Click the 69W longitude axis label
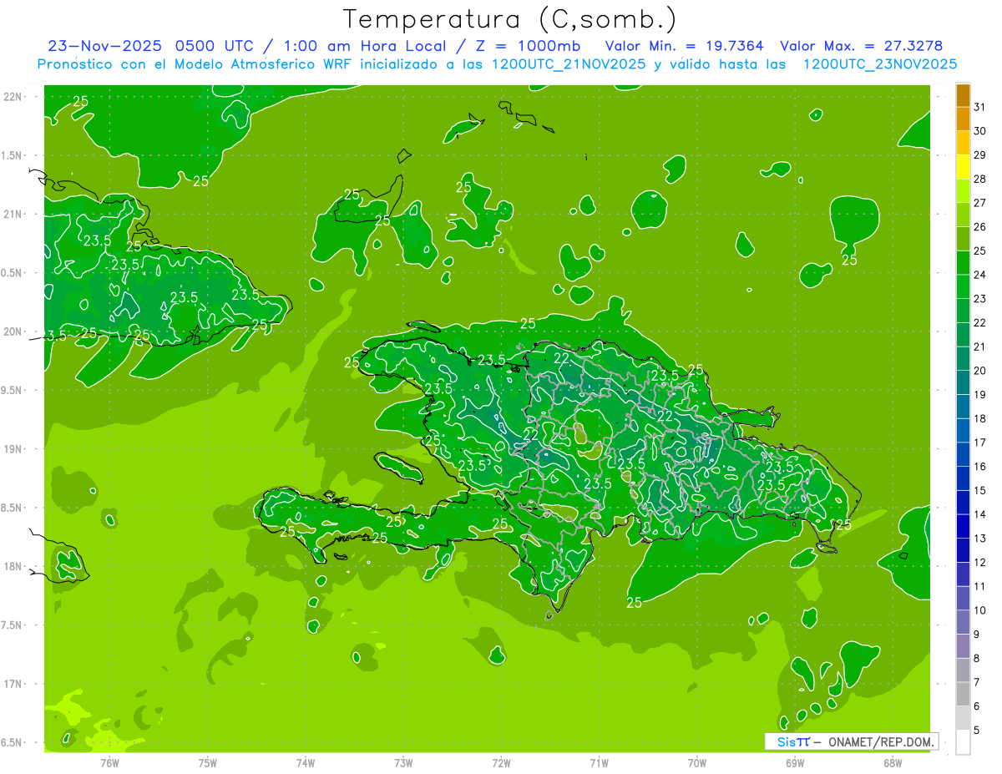This screenshot has height=774, width=1002. (x=795, y=762)
